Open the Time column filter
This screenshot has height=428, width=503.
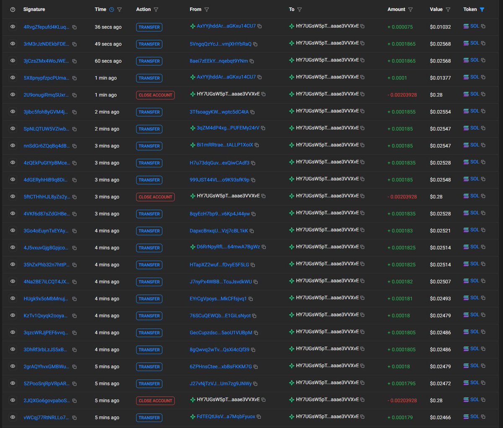click(119, 10)
